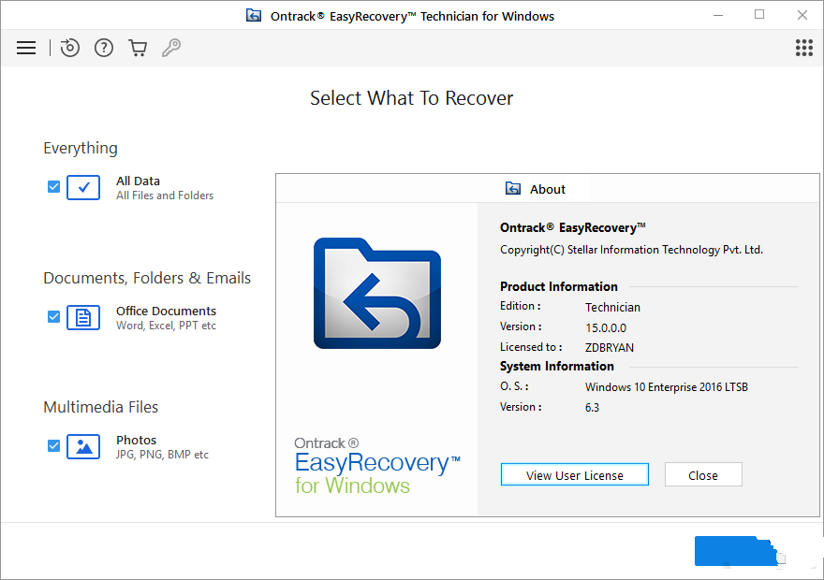The image size is (824, 580).
Task: Click the 'Edition :' label
Action: 521,306
